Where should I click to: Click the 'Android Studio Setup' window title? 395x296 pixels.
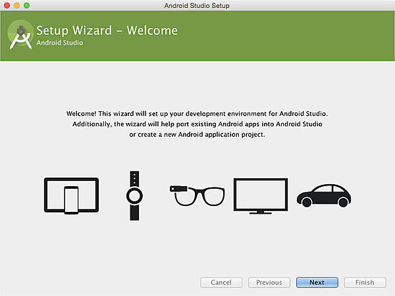(x=197, y=5)
